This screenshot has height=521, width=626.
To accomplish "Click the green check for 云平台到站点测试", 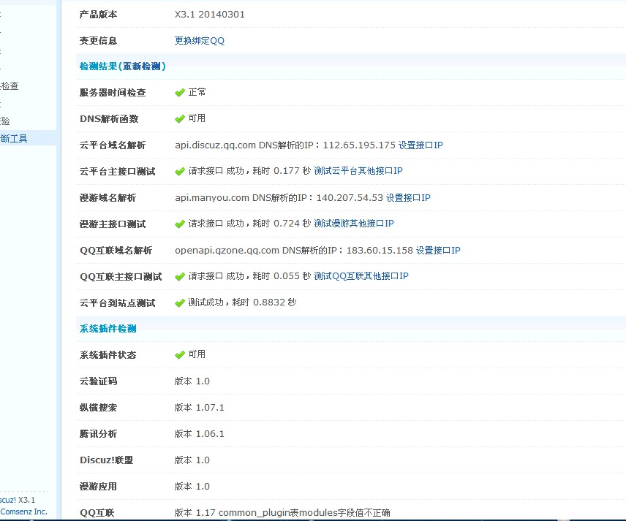I will [x=180, y=303].
